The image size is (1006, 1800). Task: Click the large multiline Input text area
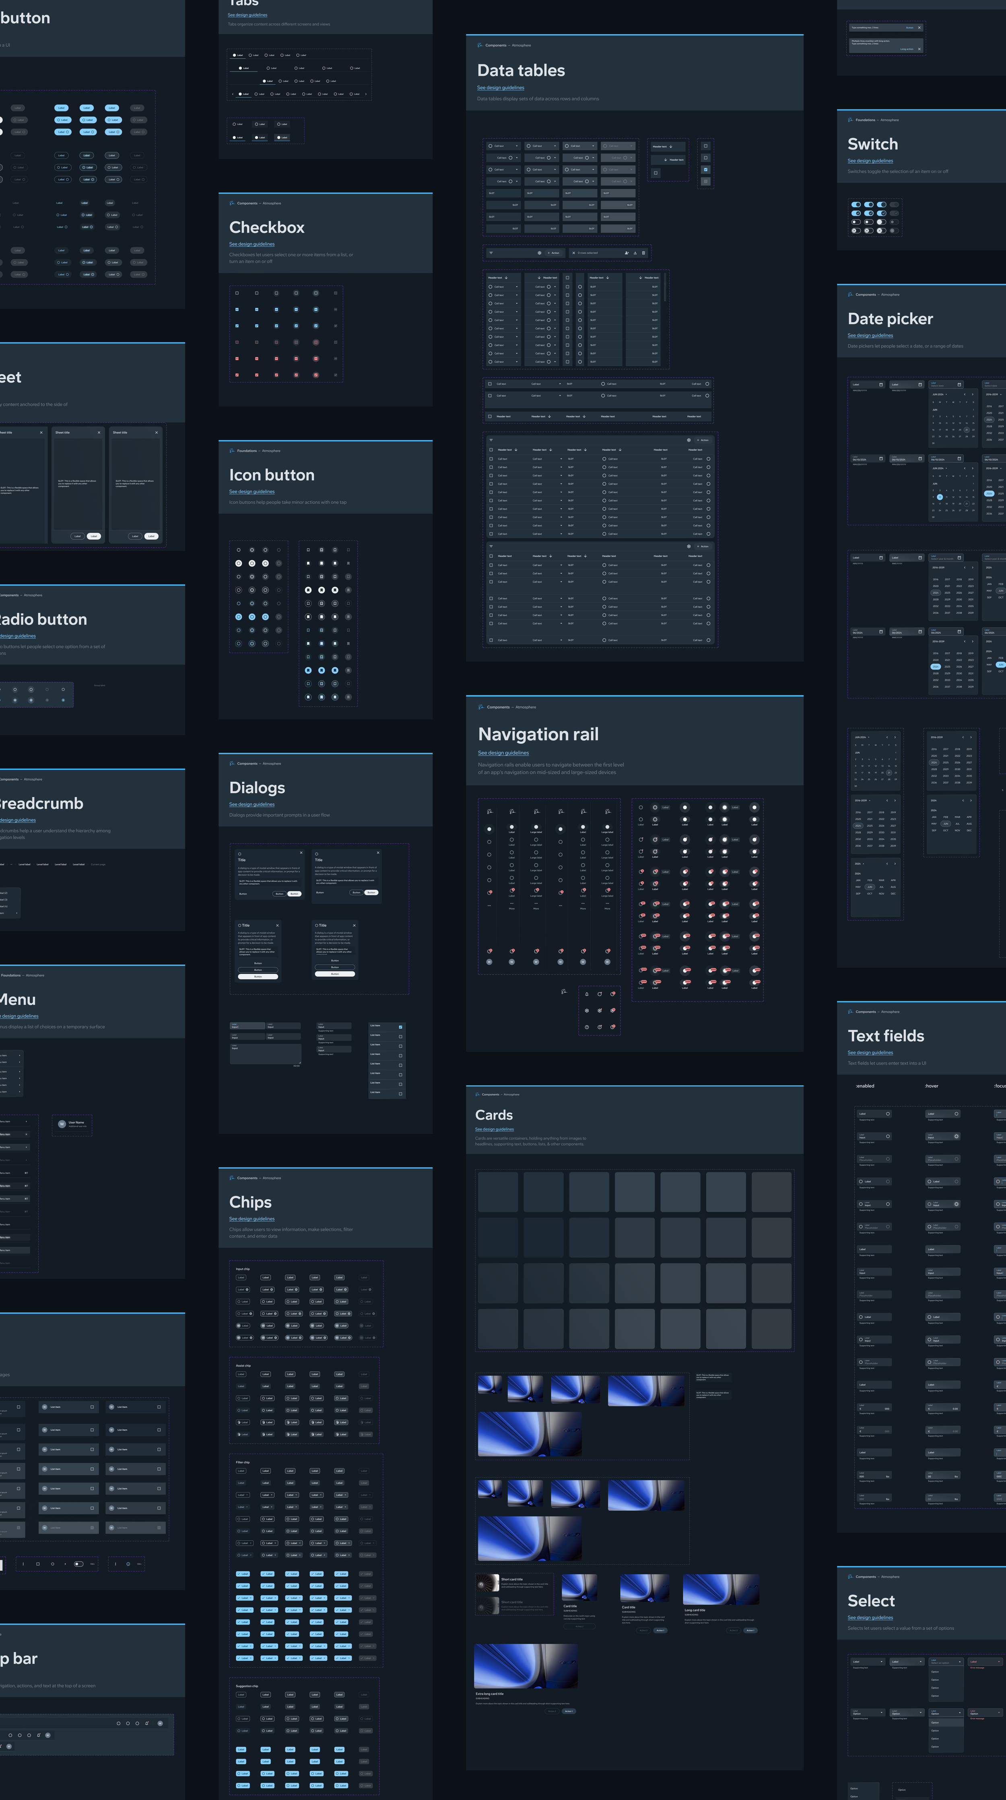coord(266,1054)
